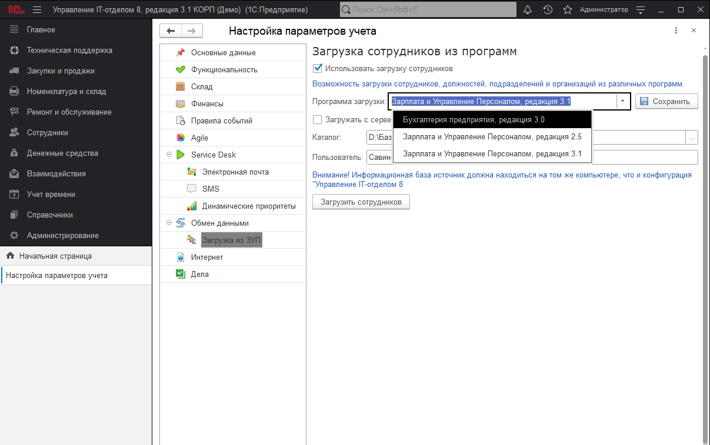
Task: Click the Сохранить button
Action: (666, 101)
